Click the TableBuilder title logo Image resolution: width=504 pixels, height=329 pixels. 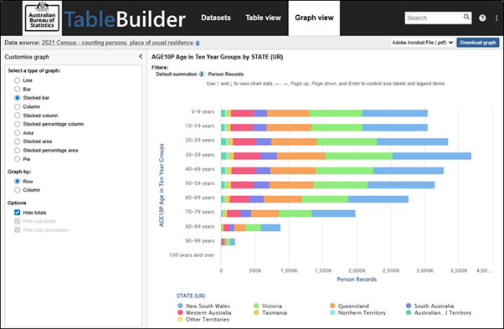125,19
